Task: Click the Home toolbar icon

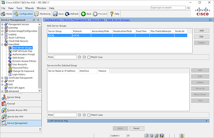Action: (4, 14)
